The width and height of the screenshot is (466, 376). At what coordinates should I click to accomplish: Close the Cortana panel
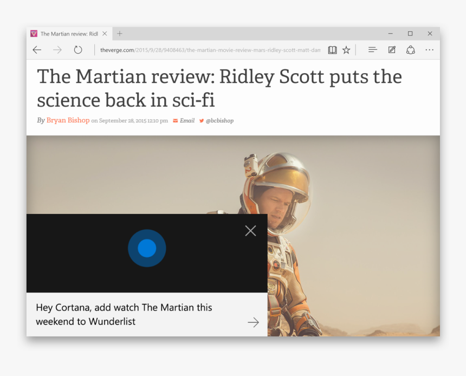point(250,231)
